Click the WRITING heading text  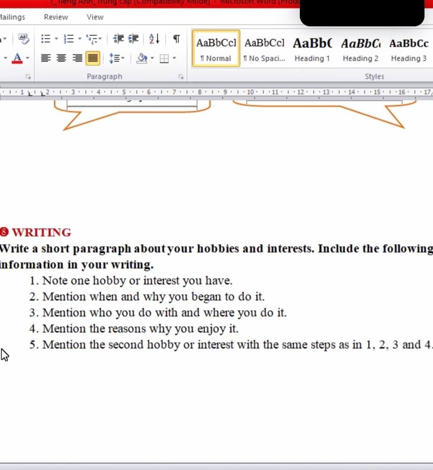click(41, 232)
